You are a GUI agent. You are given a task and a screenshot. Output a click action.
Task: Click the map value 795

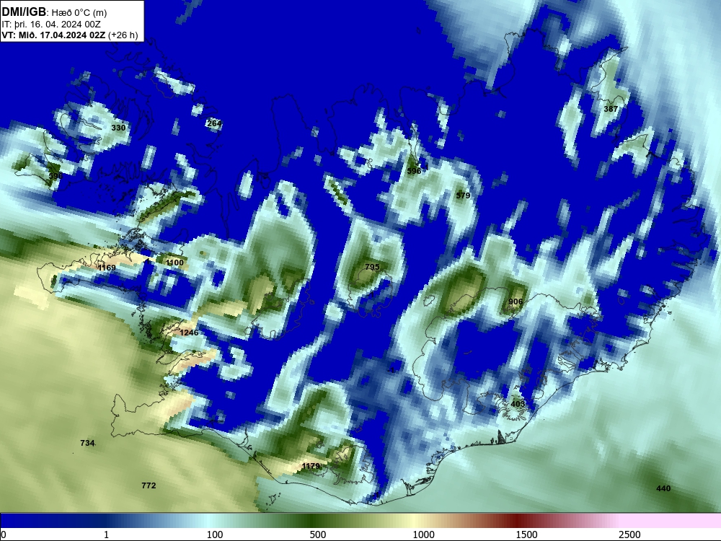(x=372, y=267)
